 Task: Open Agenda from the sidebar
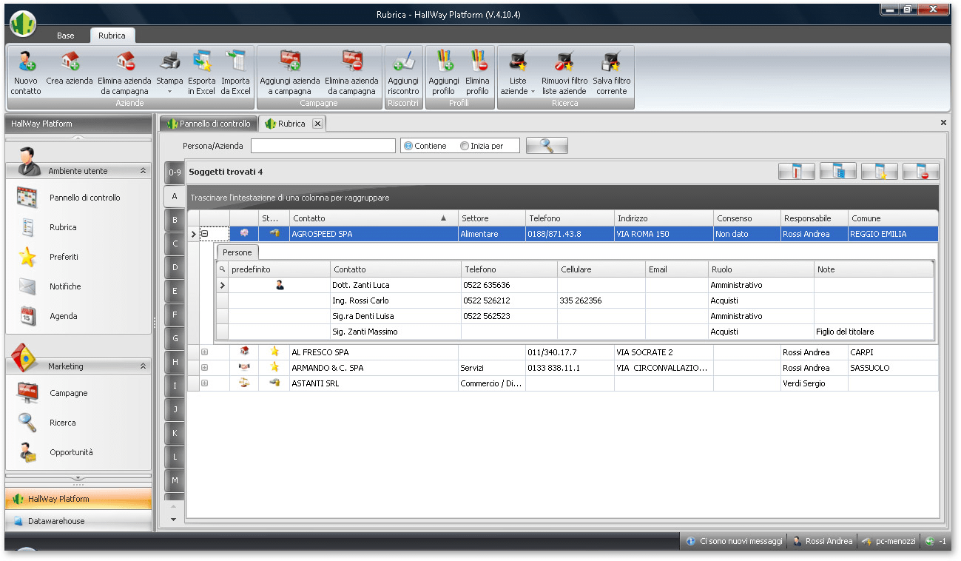pos(64,316)
